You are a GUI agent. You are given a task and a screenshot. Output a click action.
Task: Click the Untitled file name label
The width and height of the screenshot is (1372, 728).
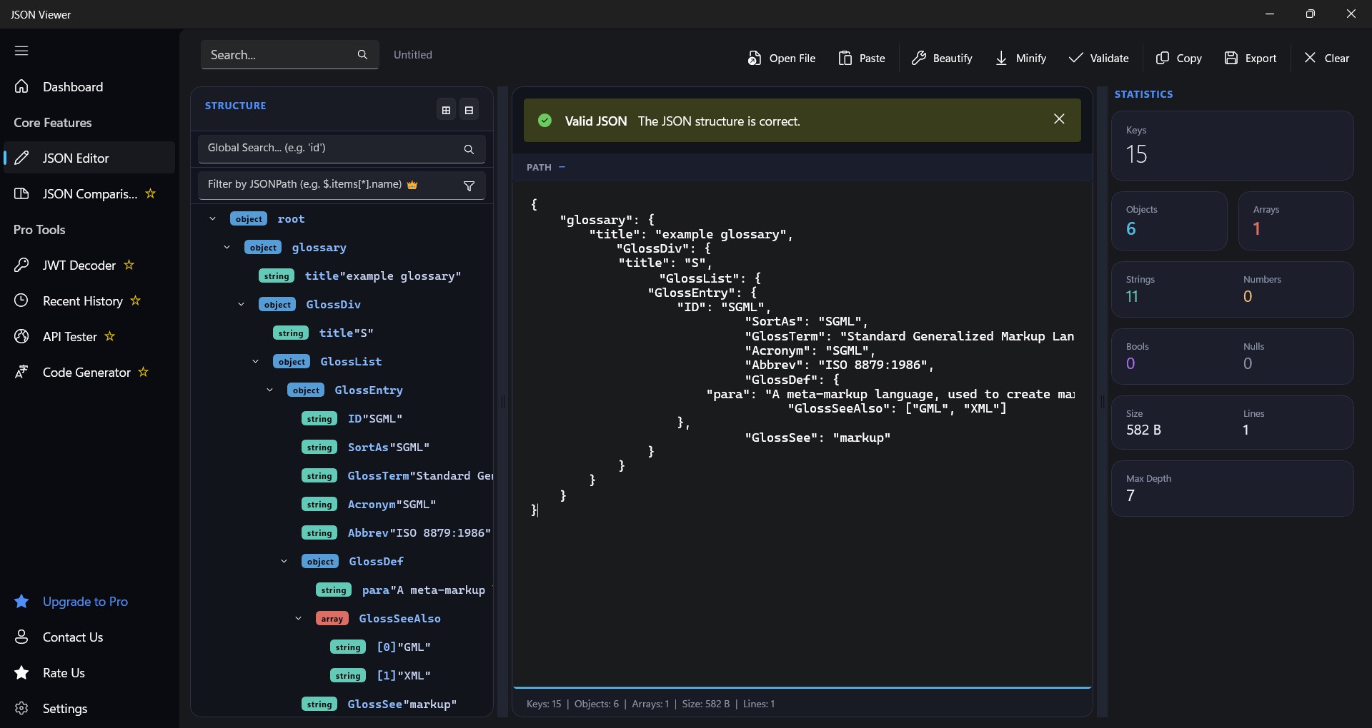click(x=413, y=55)
